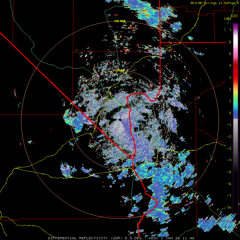Select the DZD legend title

[x=234, y=16]
